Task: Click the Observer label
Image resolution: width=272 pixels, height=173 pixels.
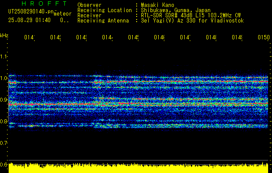Action: pyautogui.click(x=90, y=5)
